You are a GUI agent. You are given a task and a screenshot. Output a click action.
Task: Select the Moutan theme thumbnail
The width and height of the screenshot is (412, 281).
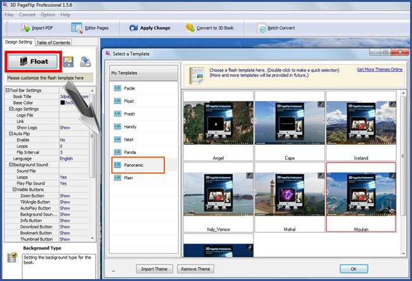point(361,197)
